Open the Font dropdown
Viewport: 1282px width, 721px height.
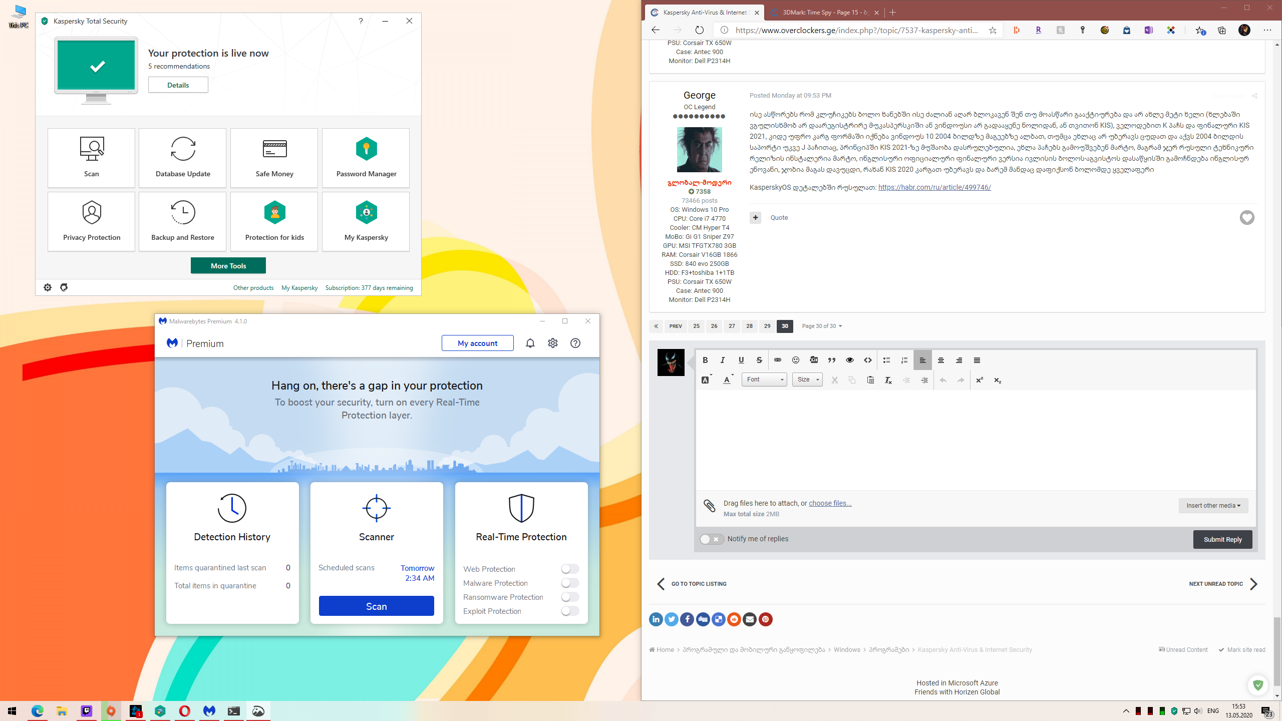coord(764,380)
